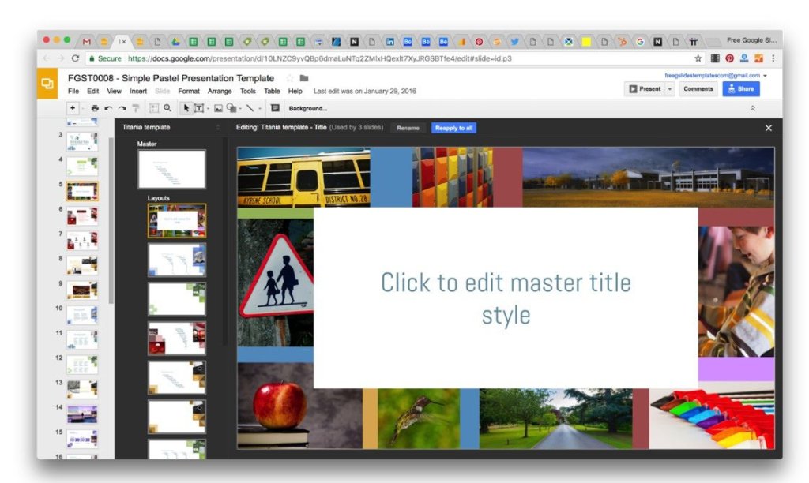Screen dimensions: 809x483
Task: Open the Arrange menu
Action: (x=220, y=91)
